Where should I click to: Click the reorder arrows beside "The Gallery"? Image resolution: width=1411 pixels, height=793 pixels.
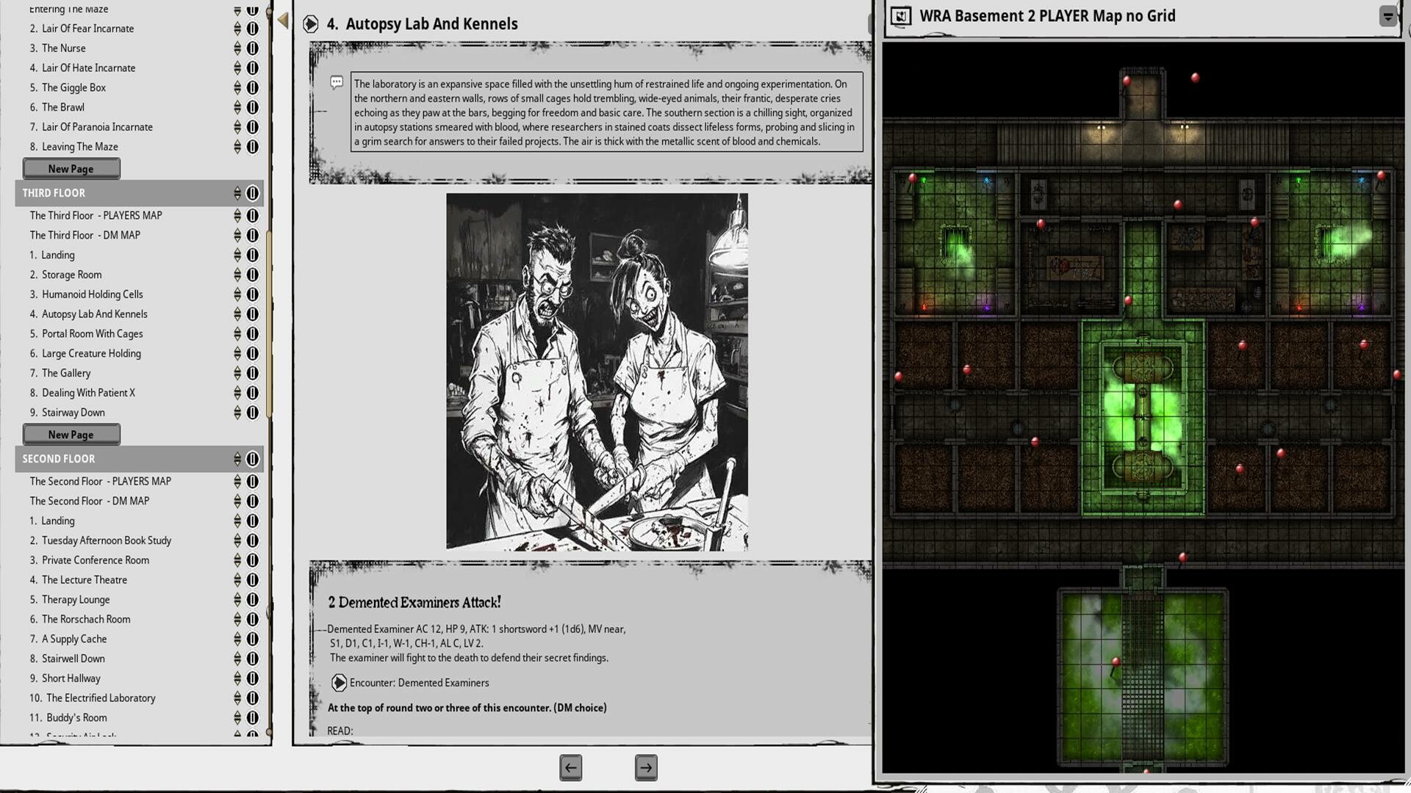(237, 373)
